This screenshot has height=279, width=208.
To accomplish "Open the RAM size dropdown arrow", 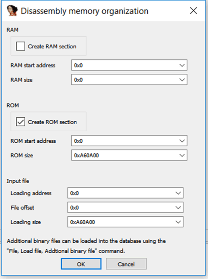I will (x=182, y=80).
